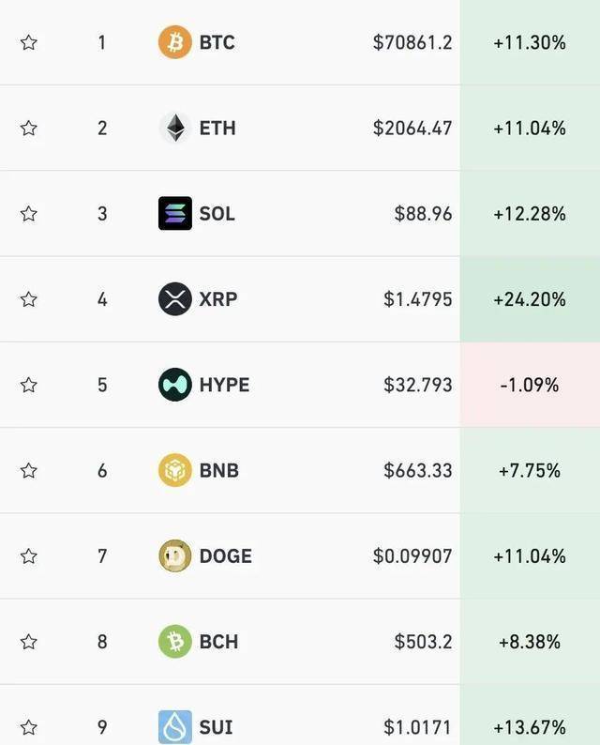Star the SUI row as favorite
600x745 pixels.
tap(29, 727)
